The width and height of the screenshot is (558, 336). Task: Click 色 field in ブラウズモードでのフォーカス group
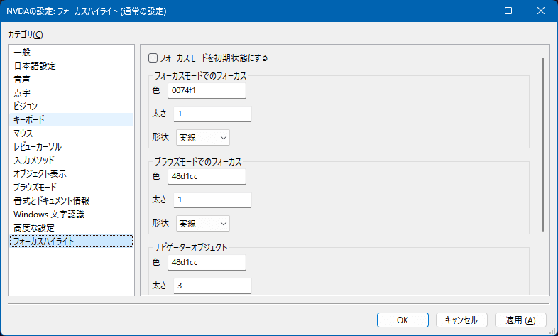tap(207, 176)
